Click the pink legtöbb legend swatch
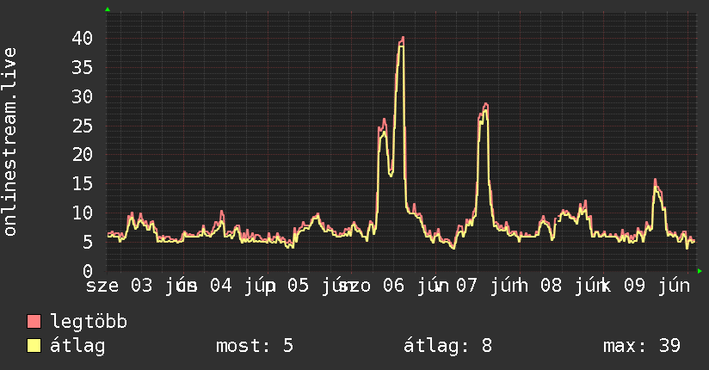This screenshot has width=709, height=370. [34, 321]
